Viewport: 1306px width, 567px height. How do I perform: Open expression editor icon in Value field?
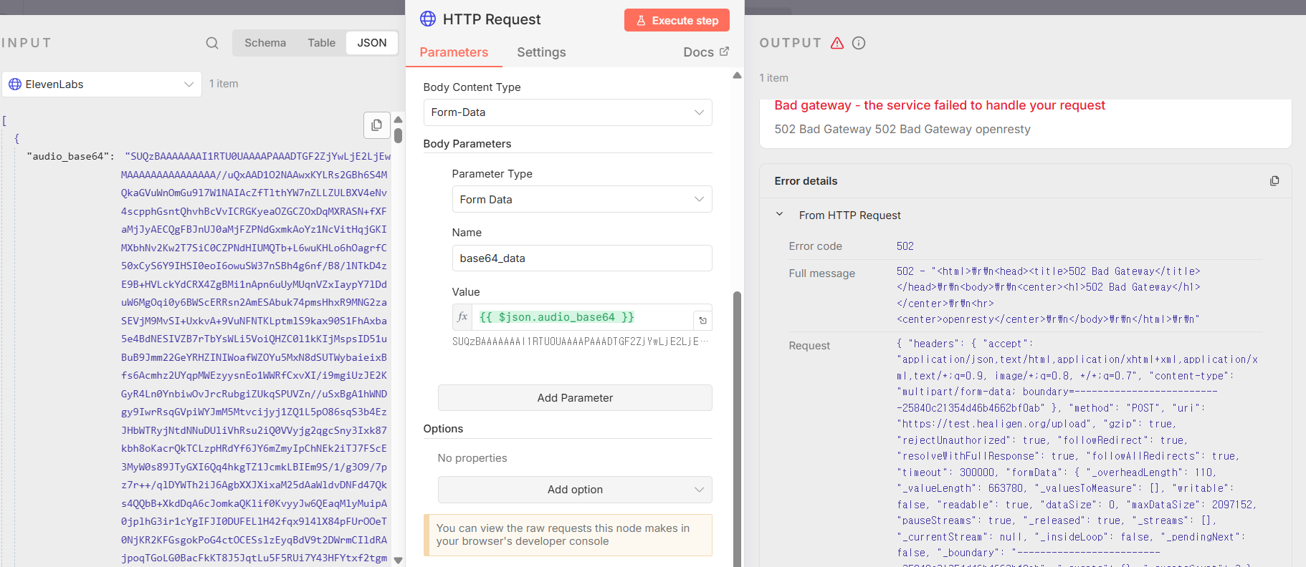pyautogui.click(x=702, y=320)
